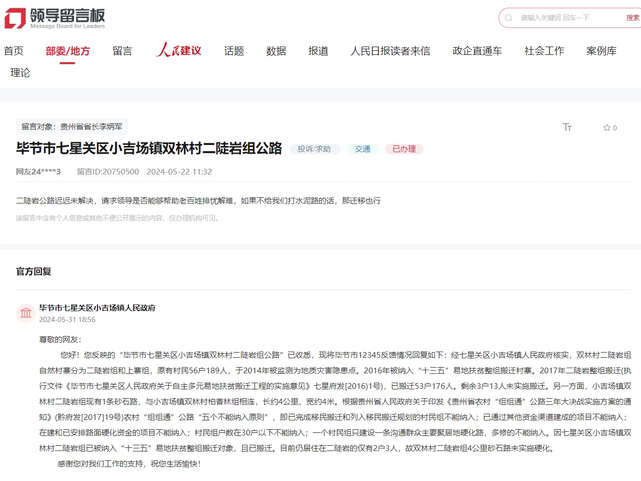Select the 话题 navigation item
Image resolution: width=641 pixels, height=481 pixels.
(x=234, y=50)
